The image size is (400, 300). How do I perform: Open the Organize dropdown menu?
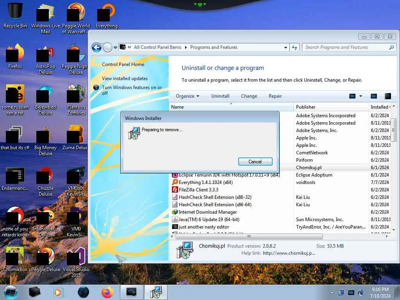(187, 96)
